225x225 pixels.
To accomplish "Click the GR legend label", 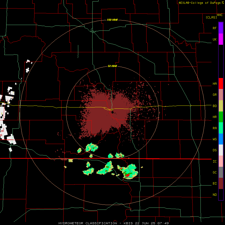I will click(214, 95).
